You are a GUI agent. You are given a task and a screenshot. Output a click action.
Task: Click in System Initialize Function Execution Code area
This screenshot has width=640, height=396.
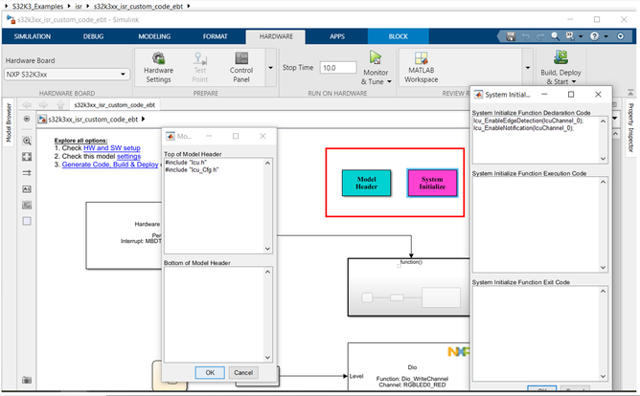click(536, 225)
